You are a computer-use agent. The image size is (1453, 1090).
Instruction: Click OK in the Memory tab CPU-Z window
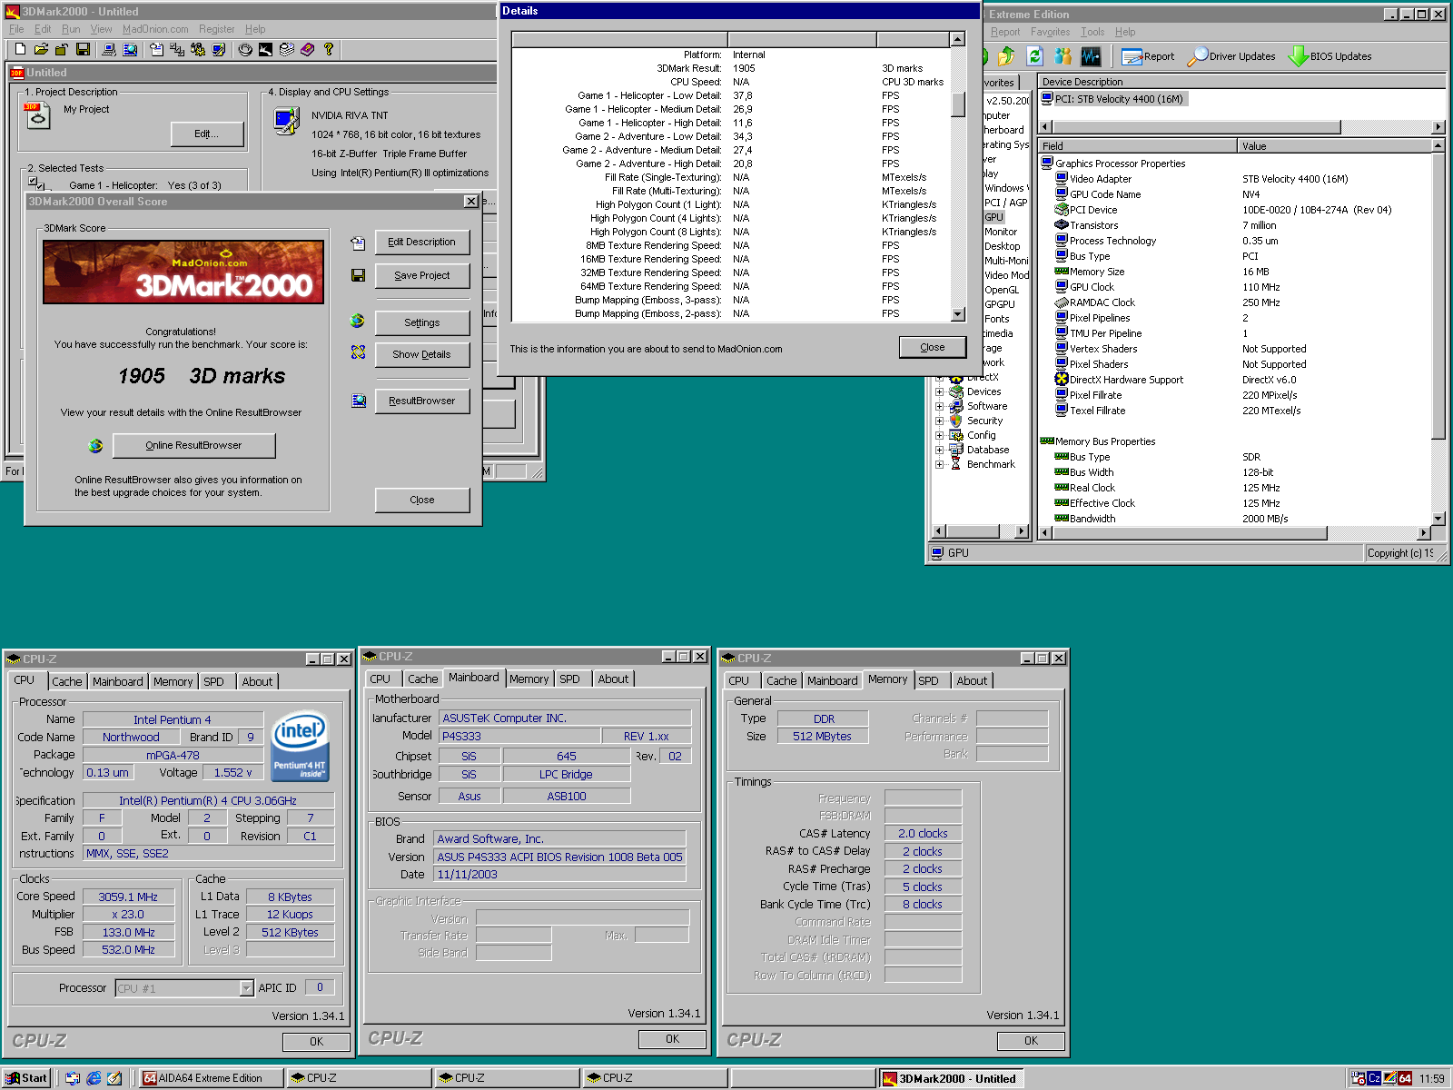(1031, 1041)
